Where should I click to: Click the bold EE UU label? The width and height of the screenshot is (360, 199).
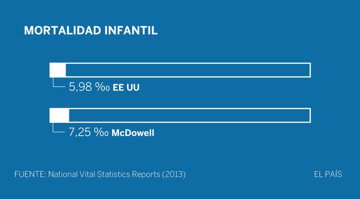coord(126,88)
